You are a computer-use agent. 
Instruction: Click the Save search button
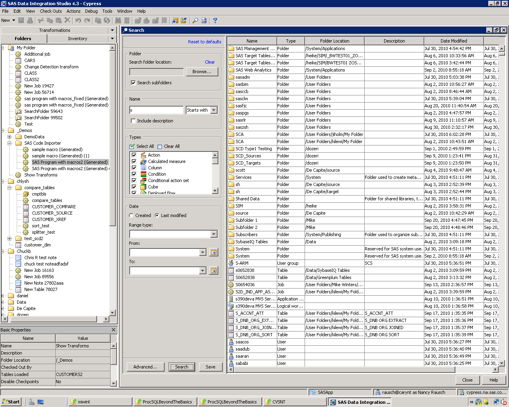(210, 367)
